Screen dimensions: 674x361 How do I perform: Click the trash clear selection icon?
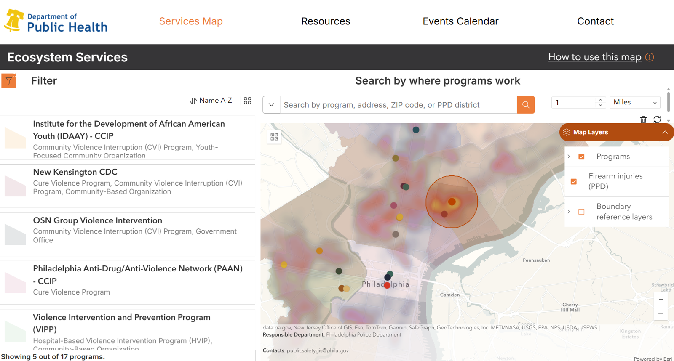tap(643, 119)
